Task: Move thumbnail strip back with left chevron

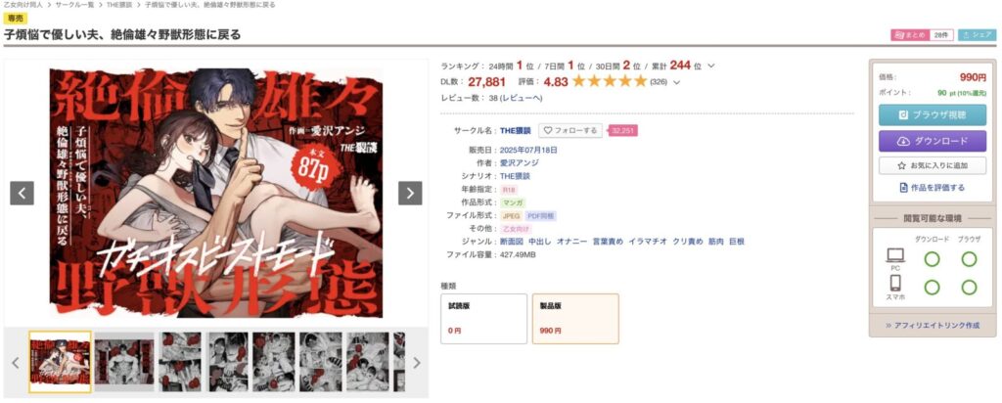Action: 16,363
